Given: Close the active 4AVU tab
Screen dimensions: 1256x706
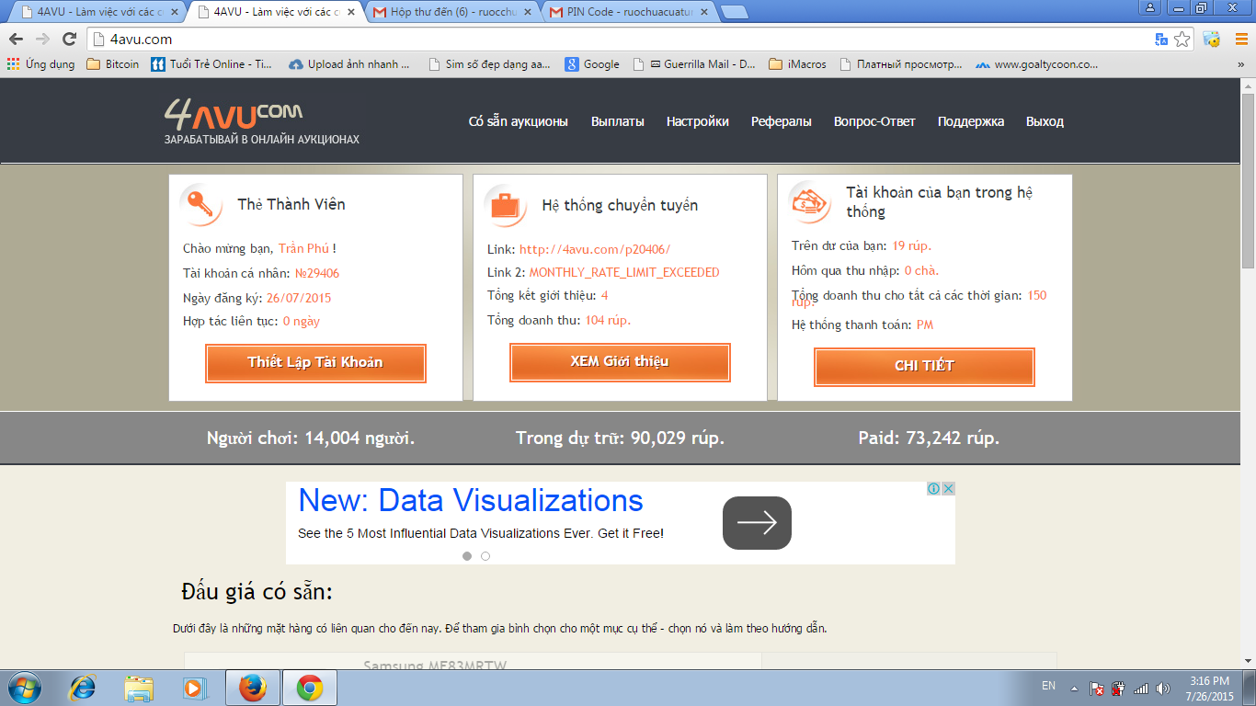Looking at the screenshot, I should coord(352,12).
